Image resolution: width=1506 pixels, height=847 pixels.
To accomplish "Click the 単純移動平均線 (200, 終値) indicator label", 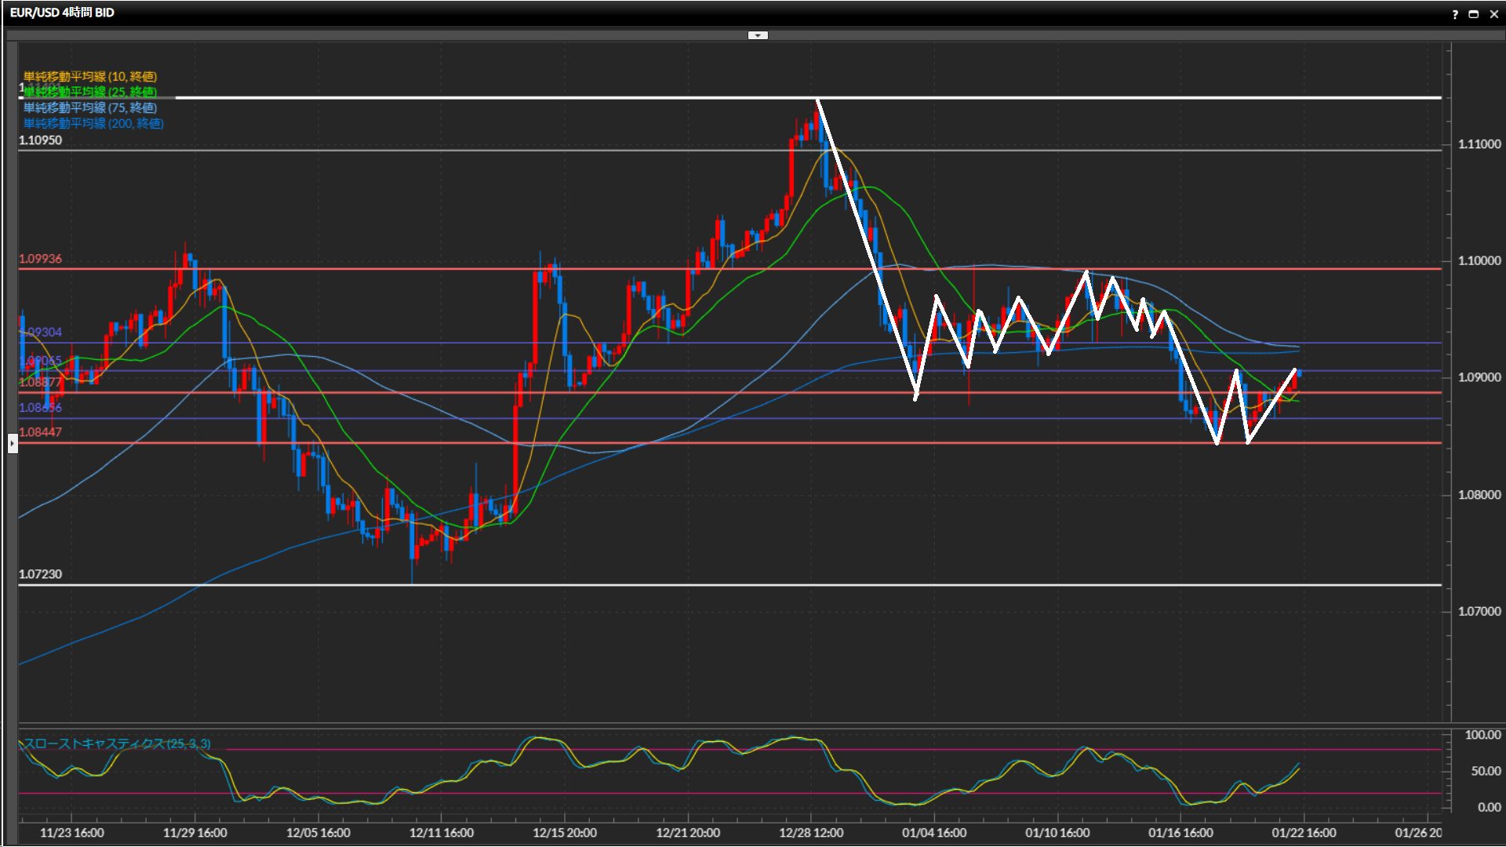I will (93, 123).
